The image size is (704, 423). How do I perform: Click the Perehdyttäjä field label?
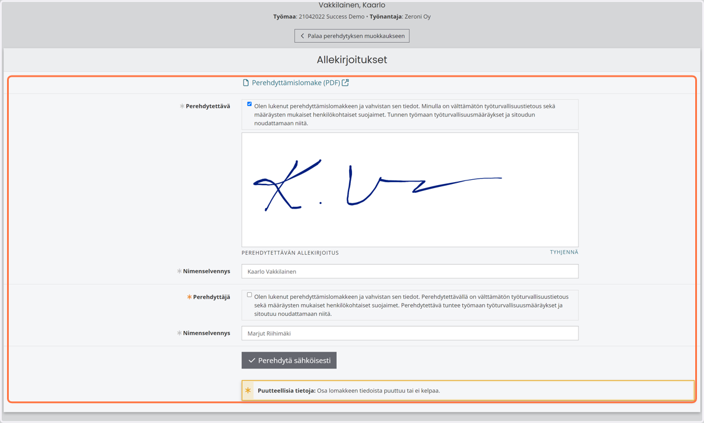[x=211, y=297]
